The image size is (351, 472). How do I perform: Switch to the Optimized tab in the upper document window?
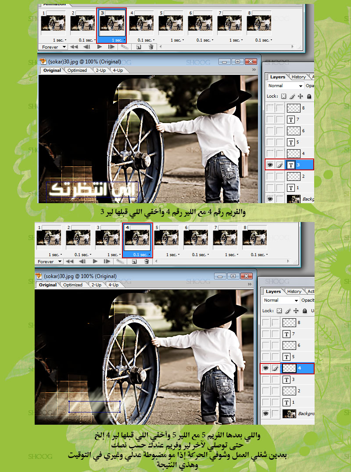(x=77, y=70)
